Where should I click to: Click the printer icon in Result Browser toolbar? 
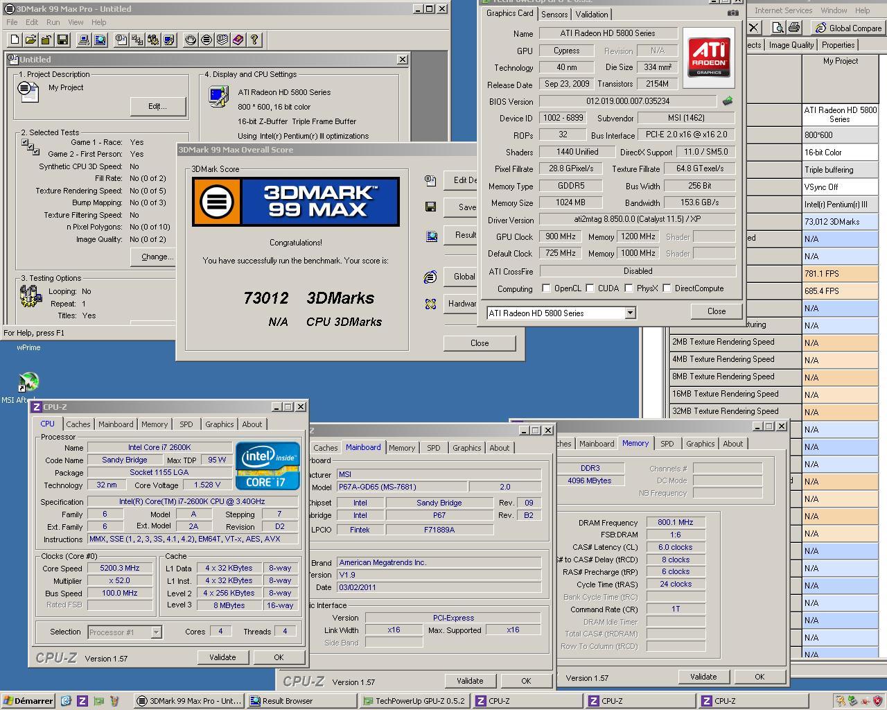pyautogui.click(x=794, y=28)
